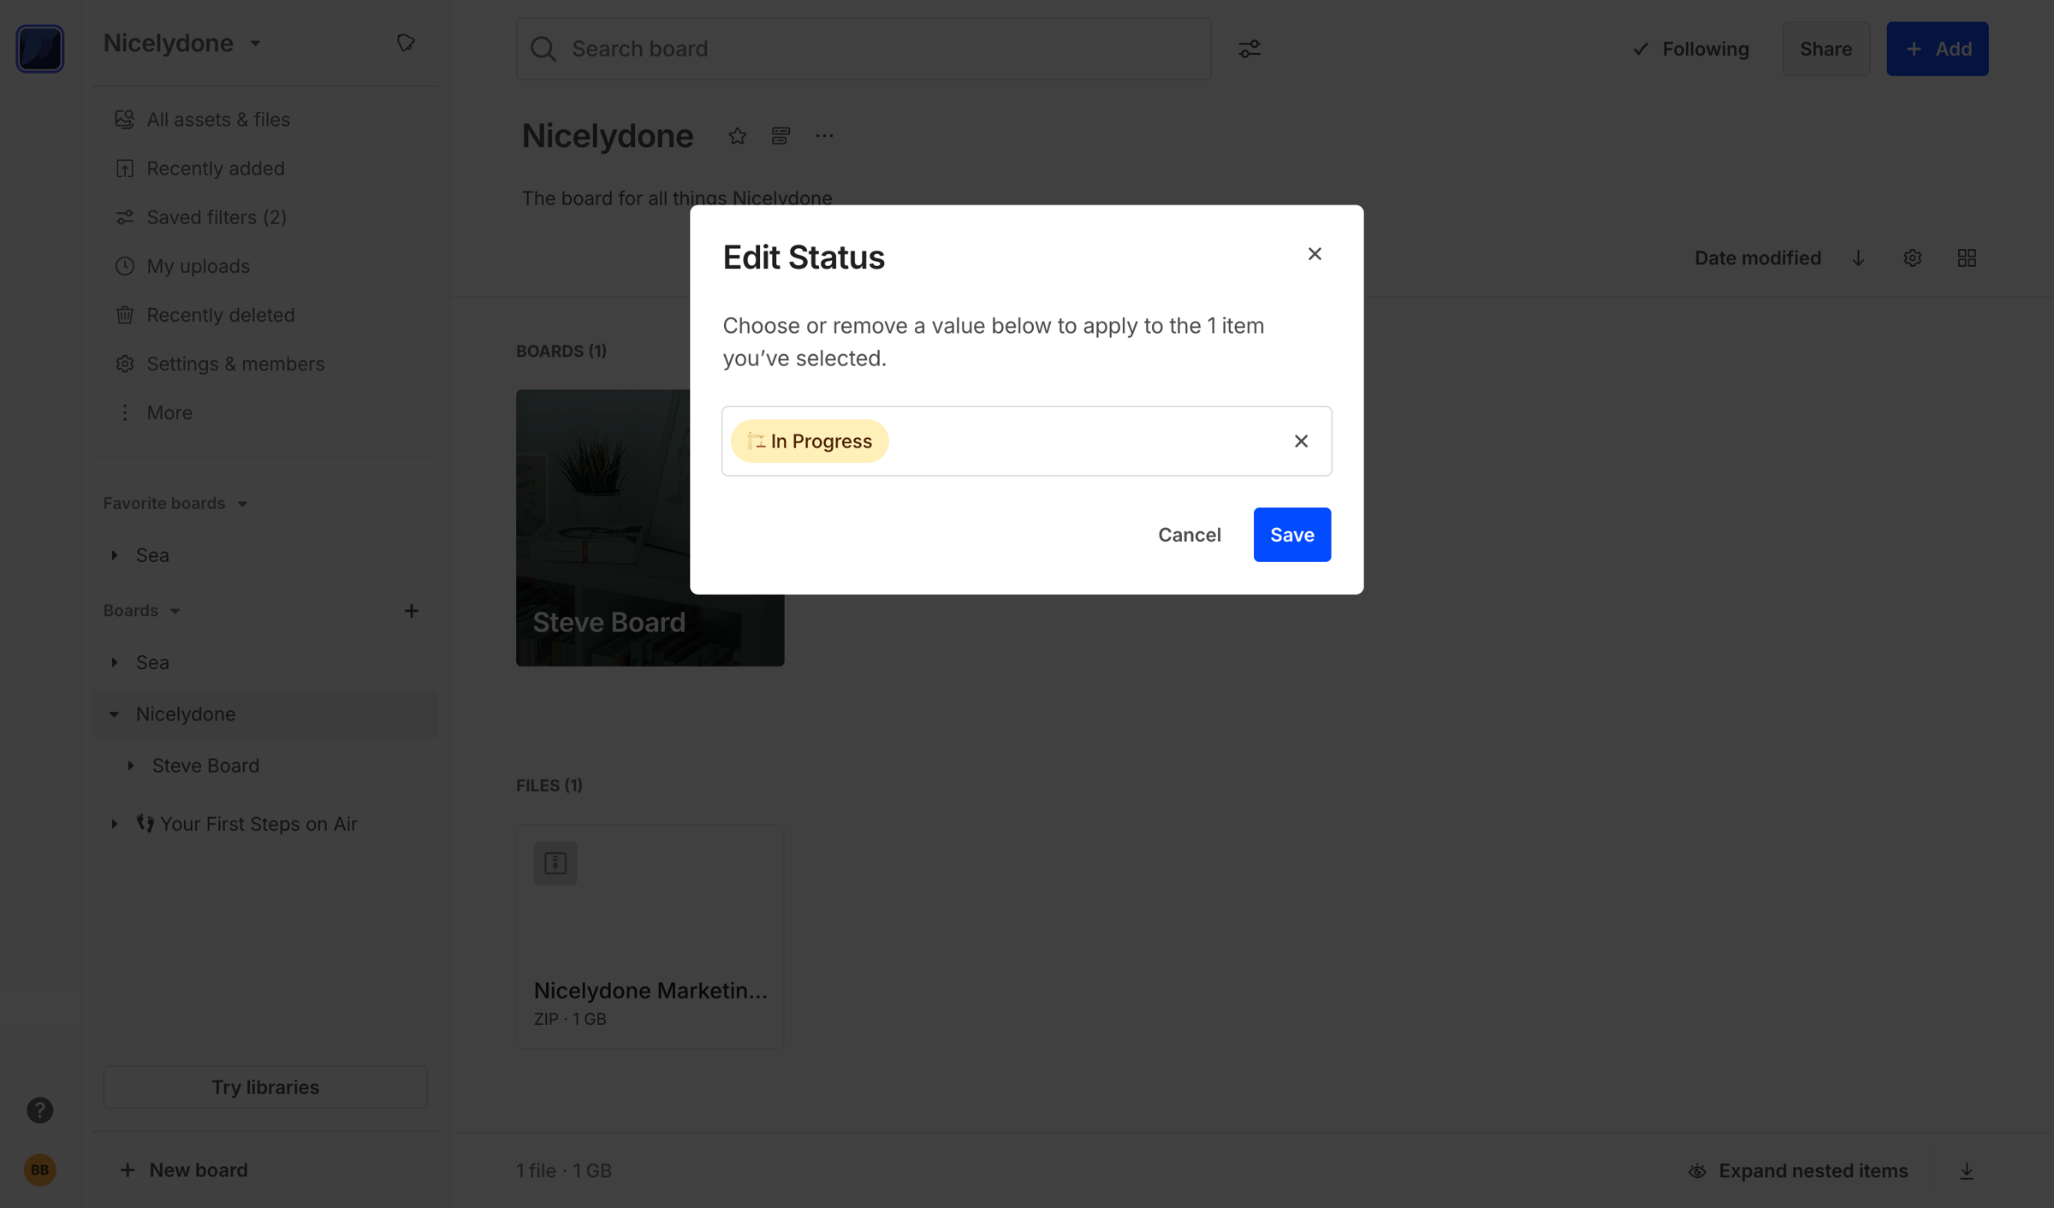Save the edited status
The height and width of the screenshot is (1208, 2054).
[1291, 535]
